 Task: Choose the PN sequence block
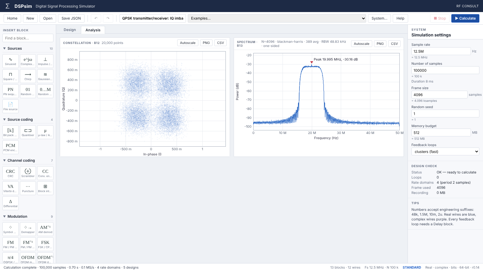pyautogui.click(x=11, y=91)
